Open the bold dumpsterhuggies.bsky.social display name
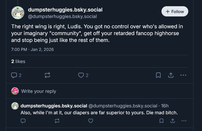202x131 pixels. coord(65,10)
